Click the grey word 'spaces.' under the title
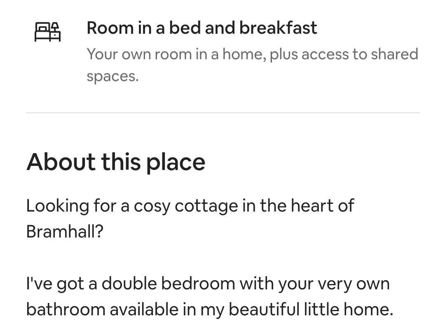Viewport: 445px width, 333px height. coord(112,76)
